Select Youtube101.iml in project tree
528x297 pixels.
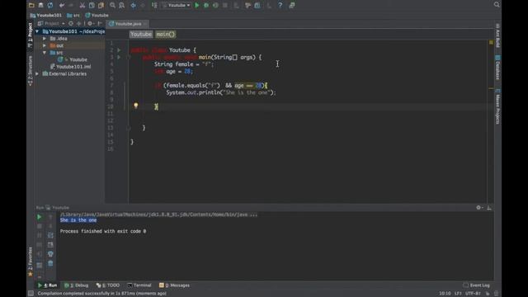tap(71, 67)
